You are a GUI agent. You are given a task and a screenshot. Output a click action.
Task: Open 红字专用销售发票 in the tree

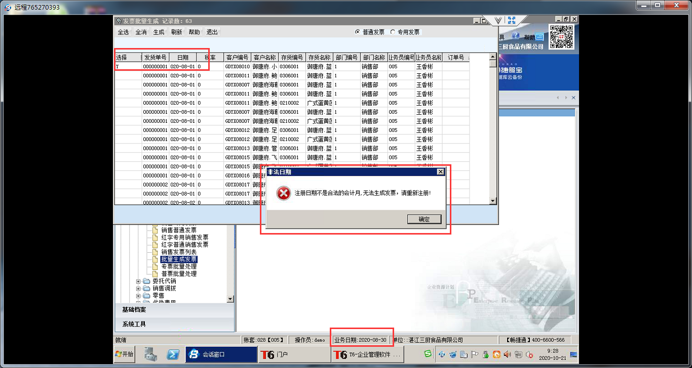(184, 237)
